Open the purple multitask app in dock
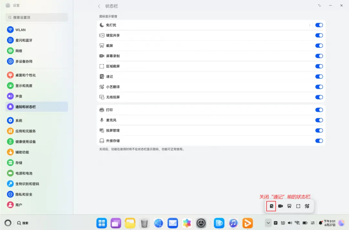Viewport: 349px width, 230px height. pyautogui.click(x=116, y=223)
